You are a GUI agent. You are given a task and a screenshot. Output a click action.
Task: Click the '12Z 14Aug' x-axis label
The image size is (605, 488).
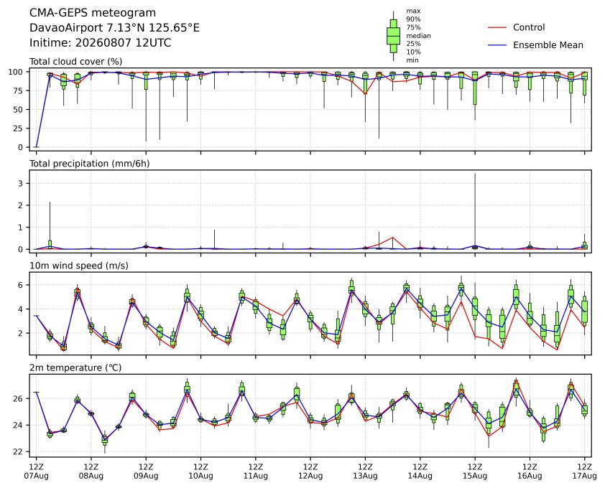click(420, 471)
